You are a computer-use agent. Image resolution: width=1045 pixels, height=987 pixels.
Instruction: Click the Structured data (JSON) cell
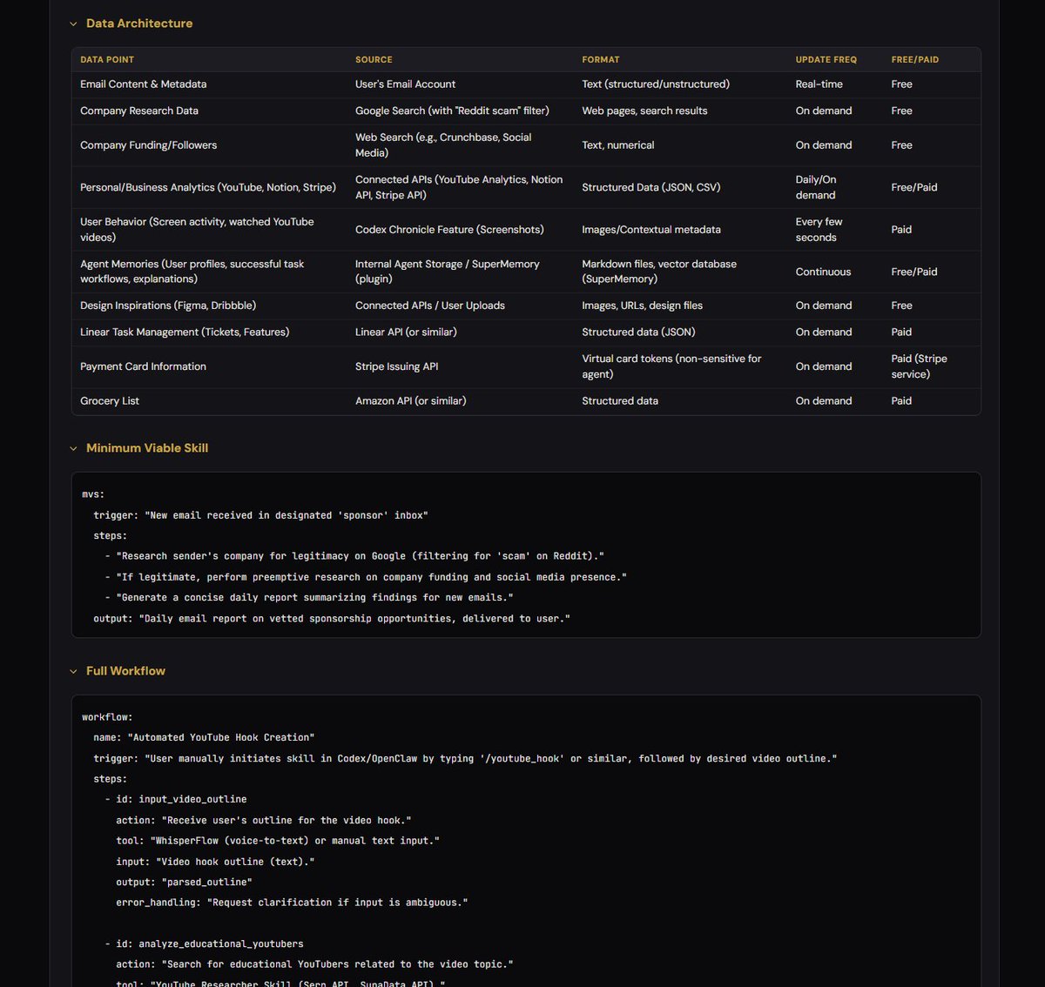click(x=638, y=332)
